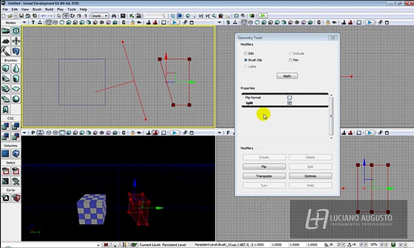414x248 pixels.
Task: Open top-right viewport options dropdown arrow
Action: [219, 22]
